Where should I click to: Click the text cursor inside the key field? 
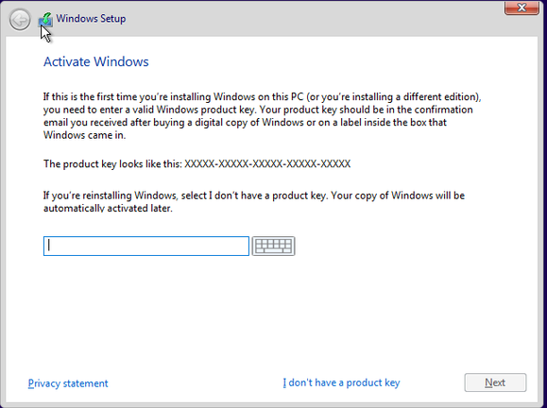49,246
